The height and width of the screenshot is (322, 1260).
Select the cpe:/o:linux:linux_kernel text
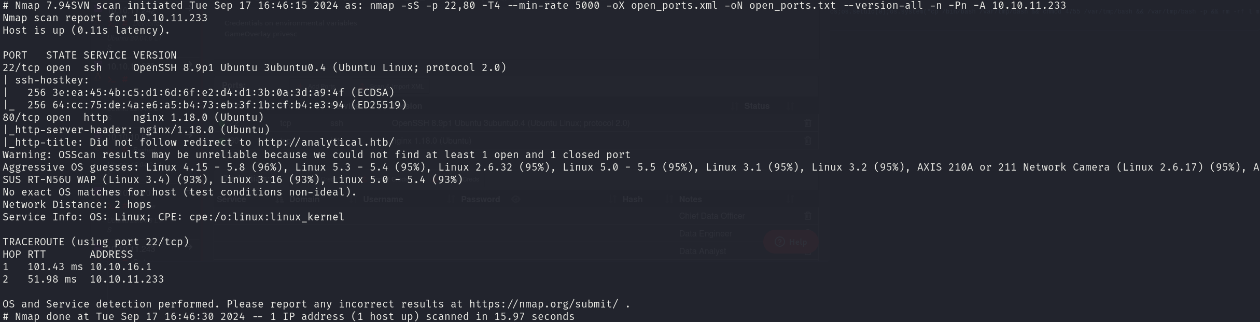click(x=267, y=217)
